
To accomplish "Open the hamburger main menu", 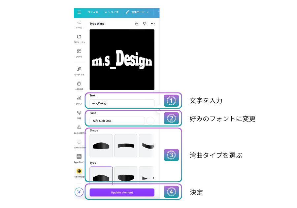I will point(79,12).
